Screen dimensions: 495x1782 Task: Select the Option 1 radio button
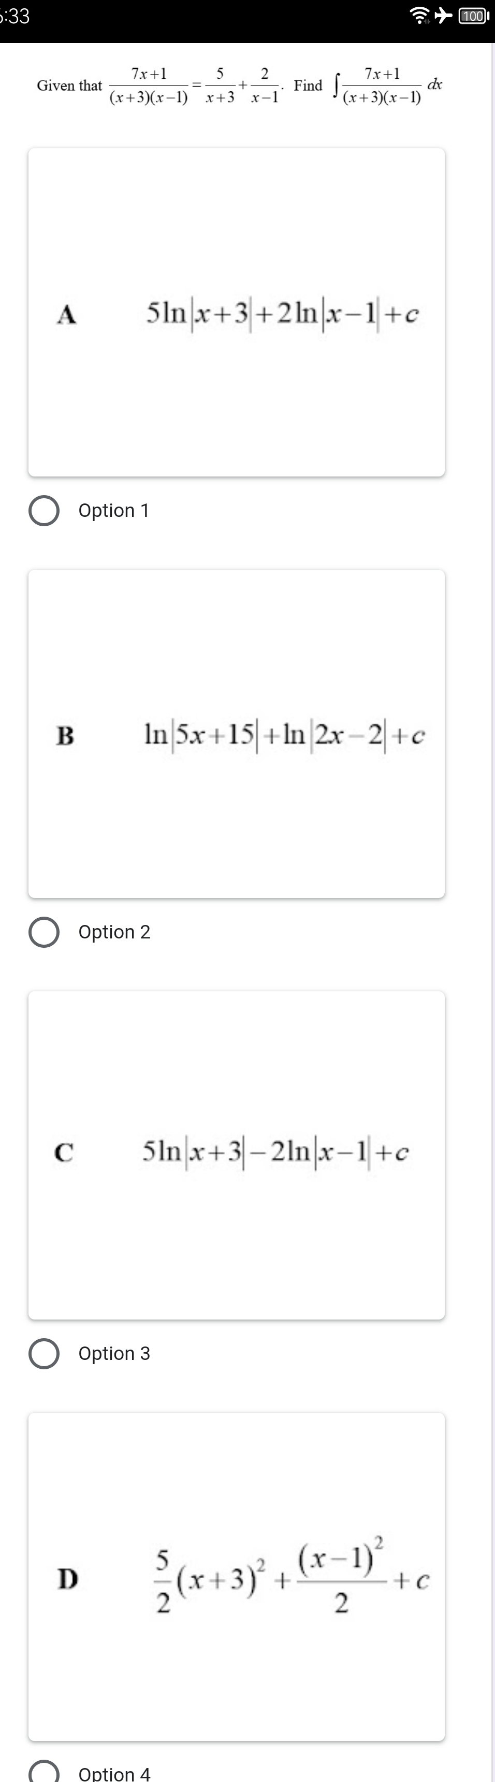(44, 510)
